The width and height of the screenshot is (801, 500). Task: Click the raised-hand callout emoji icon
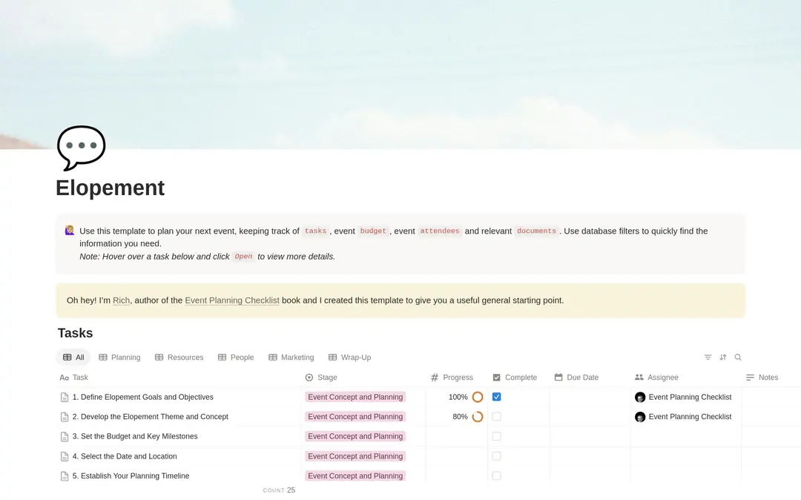pos(70,231)
